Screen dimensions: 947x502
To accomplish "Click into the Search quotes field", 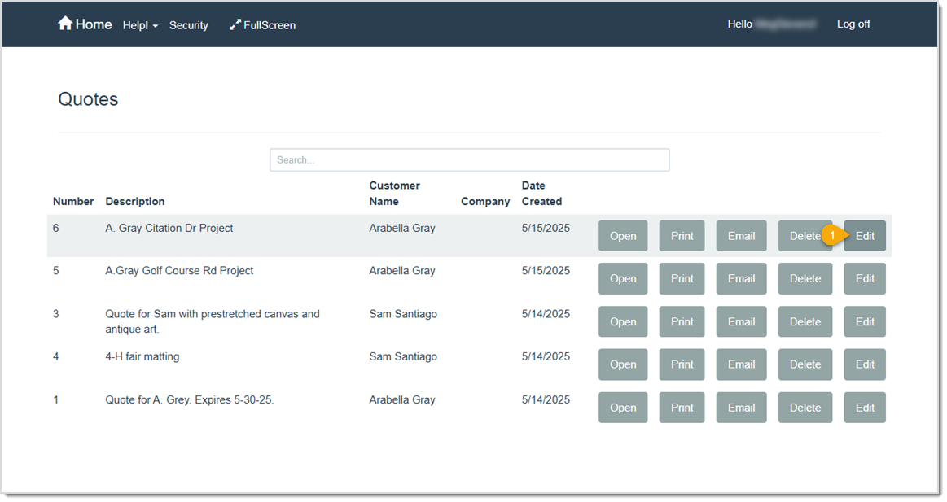I will point(469,159).
